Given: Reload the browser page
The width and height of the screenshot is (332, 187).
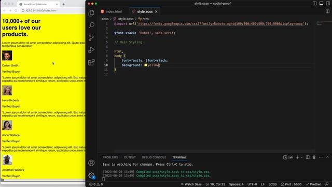Looking at the screenshot, I should coord(16,10).
